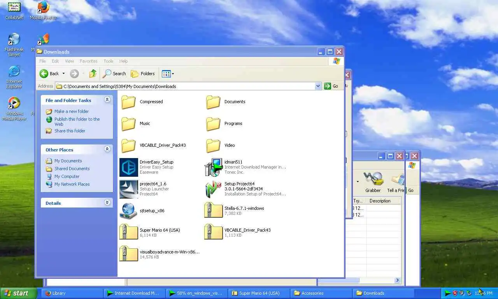Switch to Accessories taskbar button
Viewport: 498px width, 299px height.
coord(321,293)
